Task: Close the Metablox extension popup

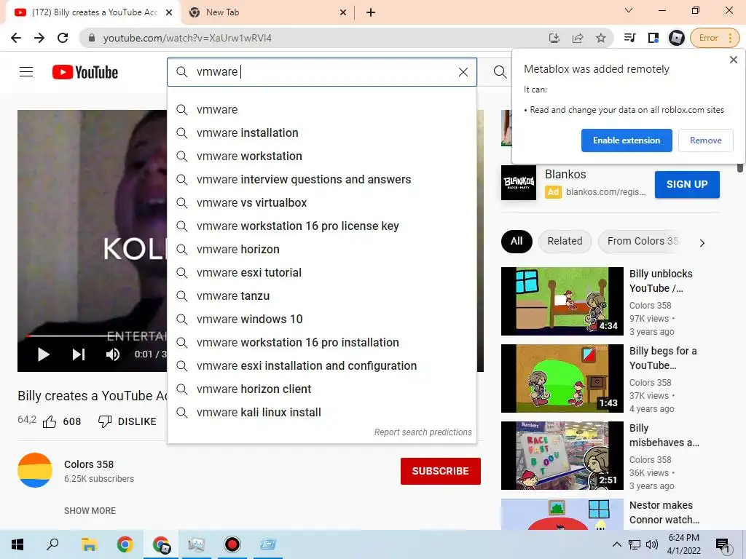Action: pos(733,60)
